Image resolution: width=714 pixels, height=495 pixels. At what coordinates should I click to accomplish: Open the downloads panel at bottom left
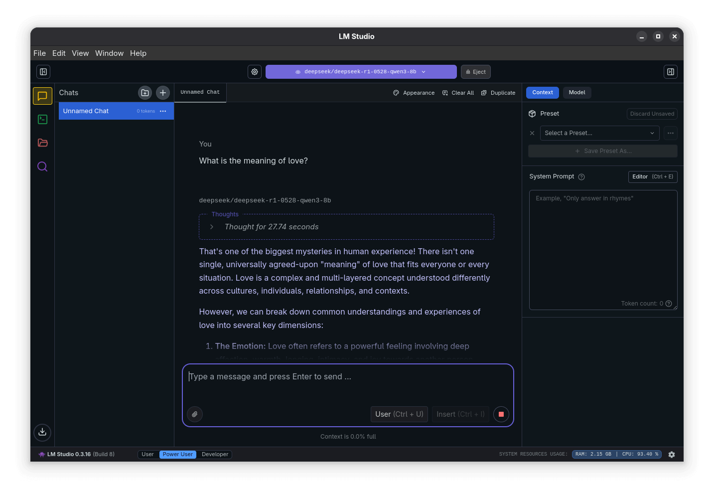tap(42, 432)
